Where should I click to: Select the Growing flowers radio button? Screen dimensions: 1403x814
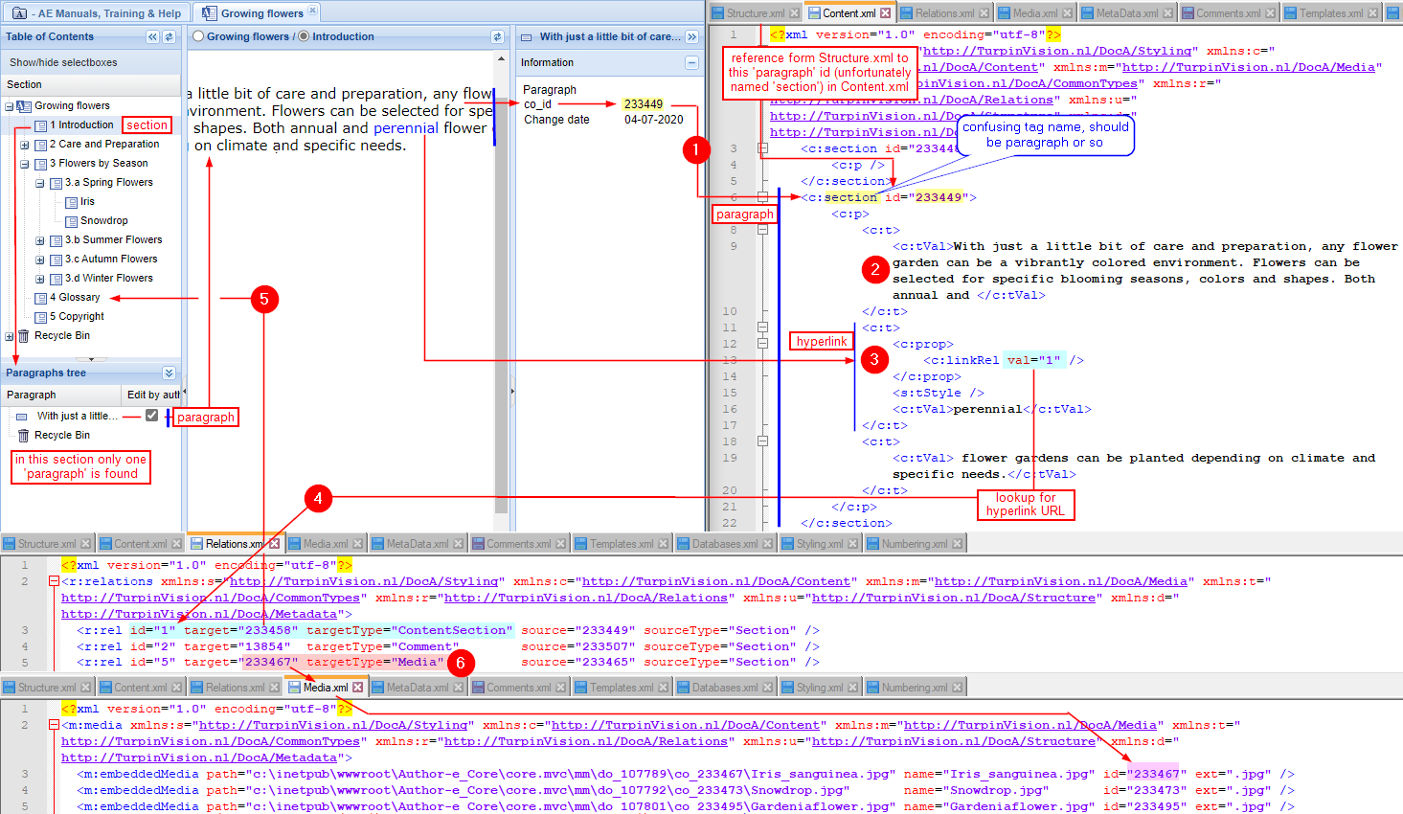coord(198,36)
